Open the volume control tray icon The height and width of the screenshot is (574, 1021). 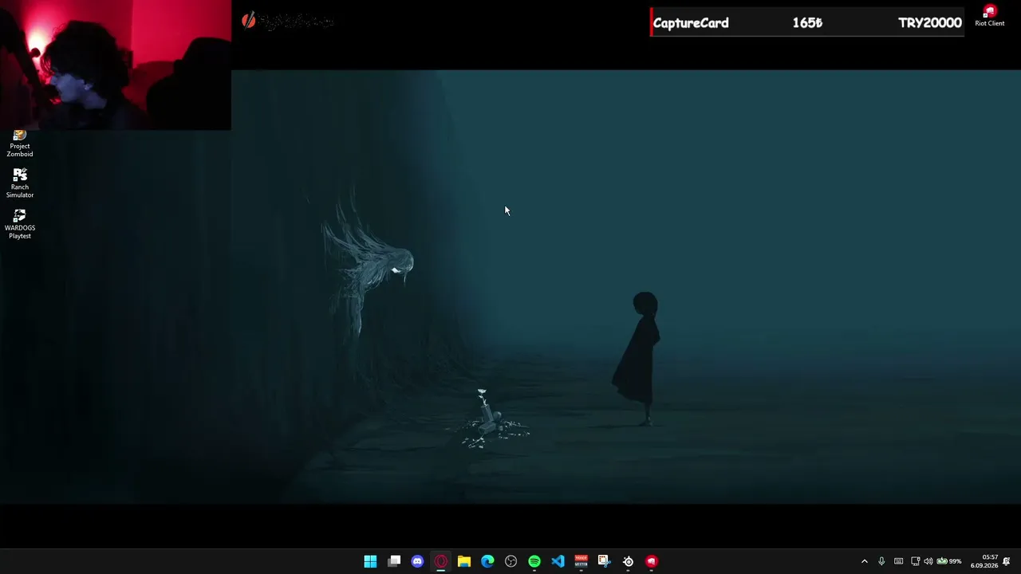(x=928, y=561)
